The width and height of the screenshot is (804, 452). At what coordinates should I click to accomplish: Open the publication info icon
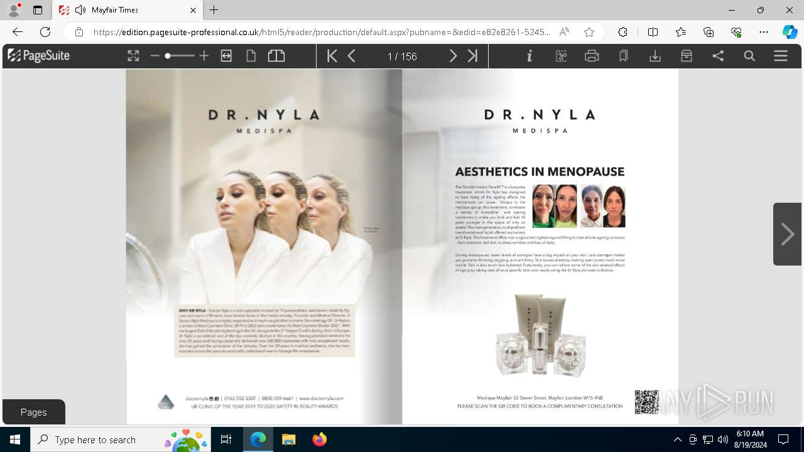pos(530,56)
